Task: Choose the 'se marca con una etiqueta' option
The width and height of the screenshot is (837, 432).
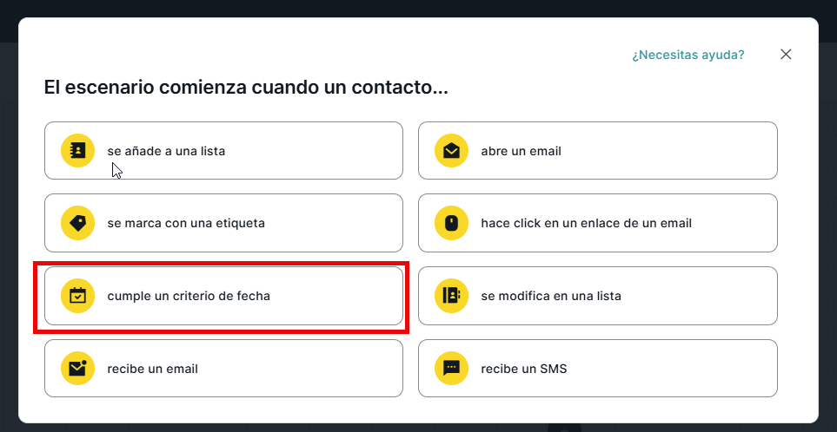Action: pos(186,223)
